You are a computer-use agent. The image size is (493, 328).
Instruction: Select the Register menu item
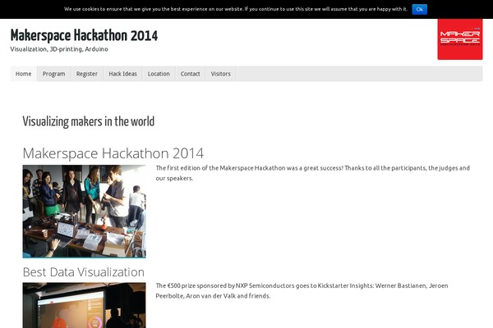tap(87, 74)
